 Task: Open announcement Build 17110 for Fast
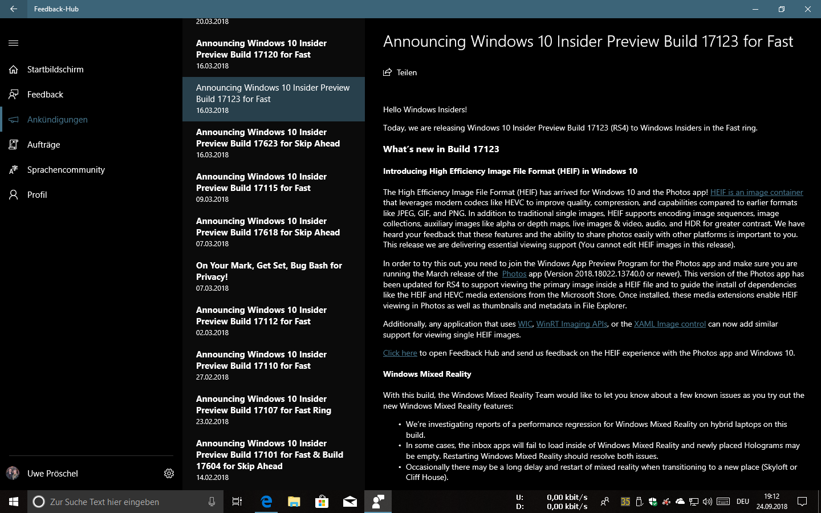pyautogui.click(x=274, y=366)
